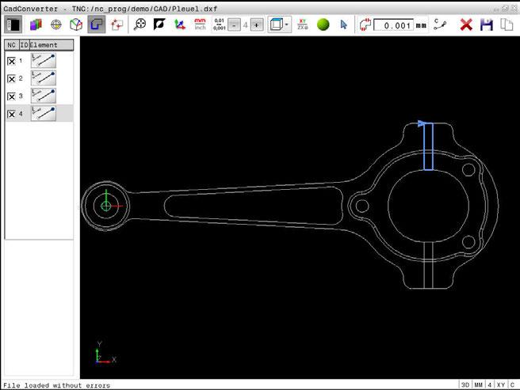Click the copy to clipboard icon
Screen dimensions: 520x390
pyautogui.click(x=507, y=25)
